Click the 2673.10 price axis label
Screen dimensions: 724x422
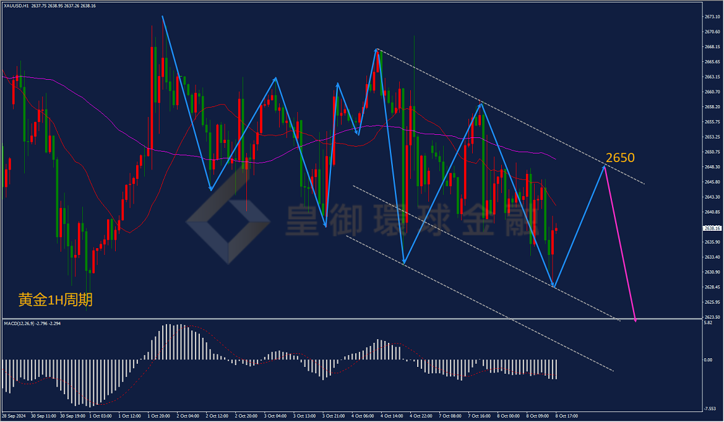coord(712,17)
